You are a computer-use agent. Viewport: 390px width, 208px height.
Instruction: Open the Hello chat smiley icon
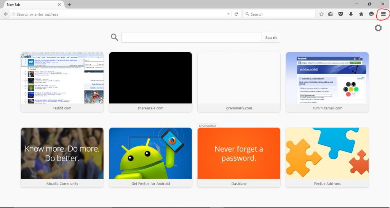371,14
